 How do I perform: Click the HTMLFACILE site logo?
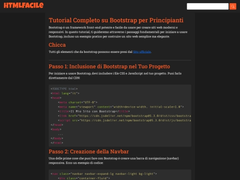tap(24, 5)
